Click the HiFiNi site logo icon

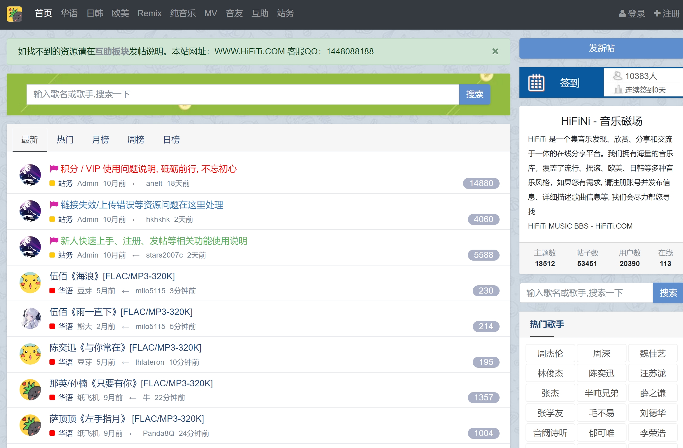click(x=14, y=14)
